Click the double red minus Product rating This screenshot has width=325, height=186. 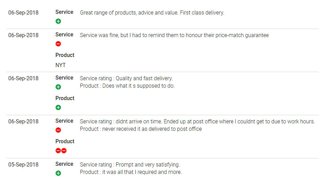click(61, 151)
